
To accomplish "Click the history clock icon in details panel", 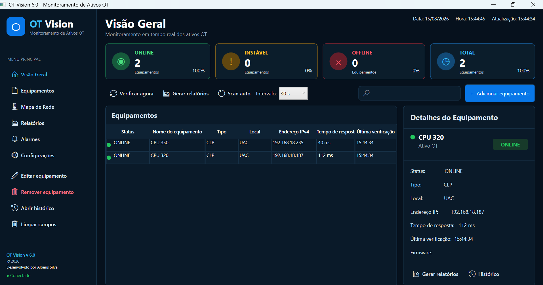I will pyautogui.click(x=472, y=274).
